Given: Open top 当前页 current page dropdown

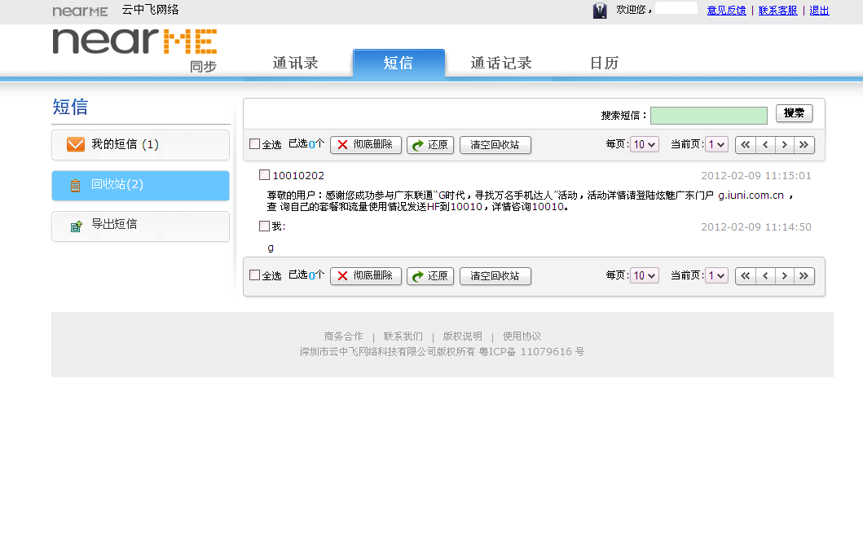Looking at the screenshot, I should 716,144.
